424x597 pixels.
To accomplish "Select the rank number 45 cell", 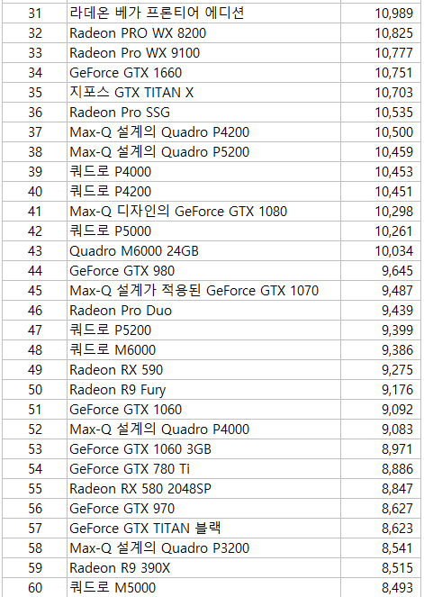I will pos(34,291).
